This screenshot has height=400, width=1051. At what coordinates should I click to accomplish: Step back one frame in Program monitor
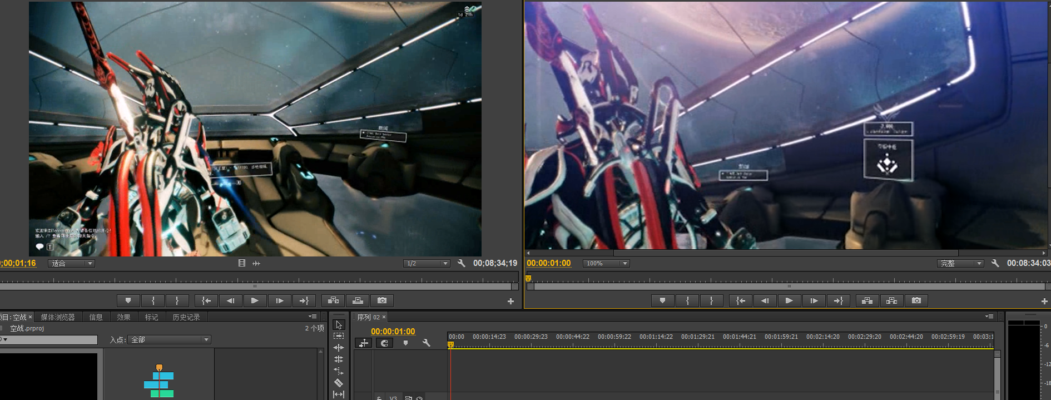(765, 300)
